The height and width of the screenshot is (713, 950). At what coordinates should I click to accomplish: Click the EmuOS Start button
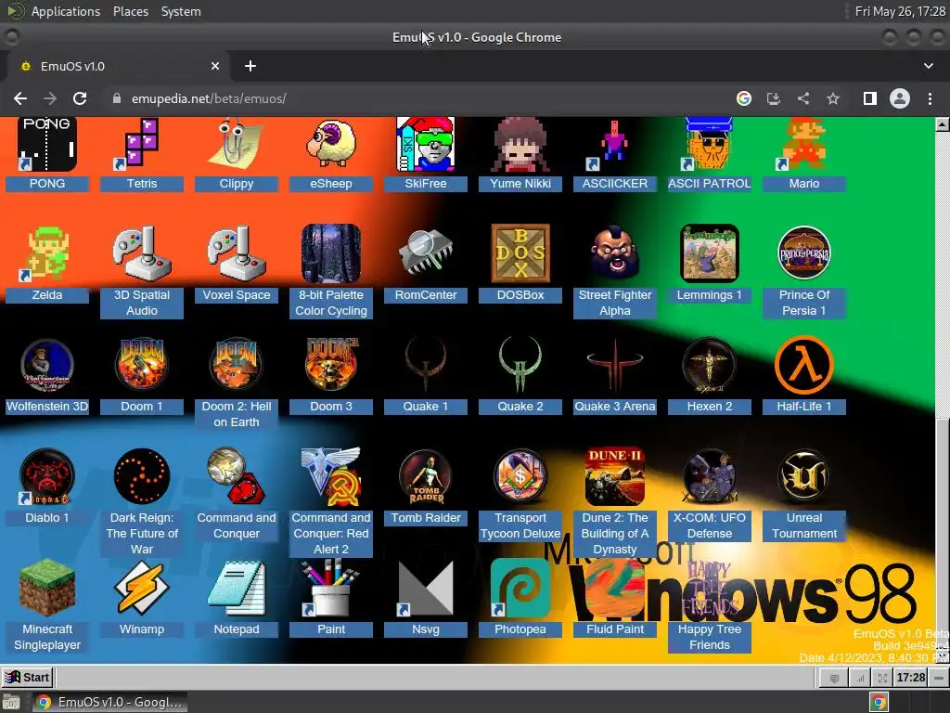pyautogui.click(x=28, y=677)
